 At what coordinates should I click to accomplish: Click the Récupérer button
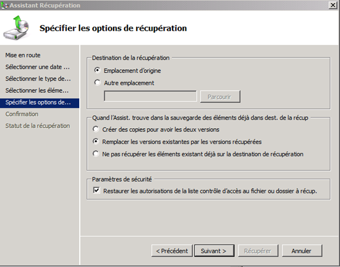(x=258, y=251)
